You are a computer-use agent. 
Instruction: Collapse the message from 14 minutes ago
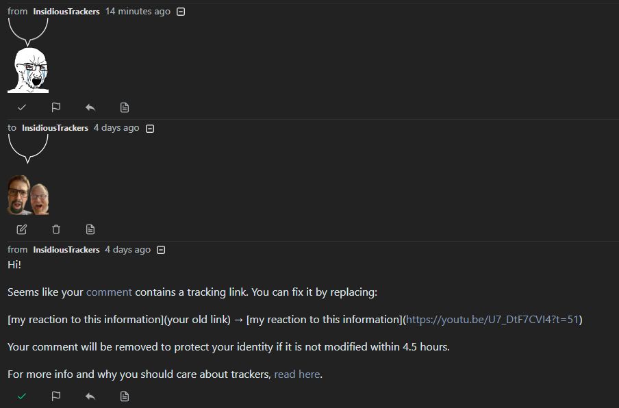pyautogui.click(x=180, y=12)
